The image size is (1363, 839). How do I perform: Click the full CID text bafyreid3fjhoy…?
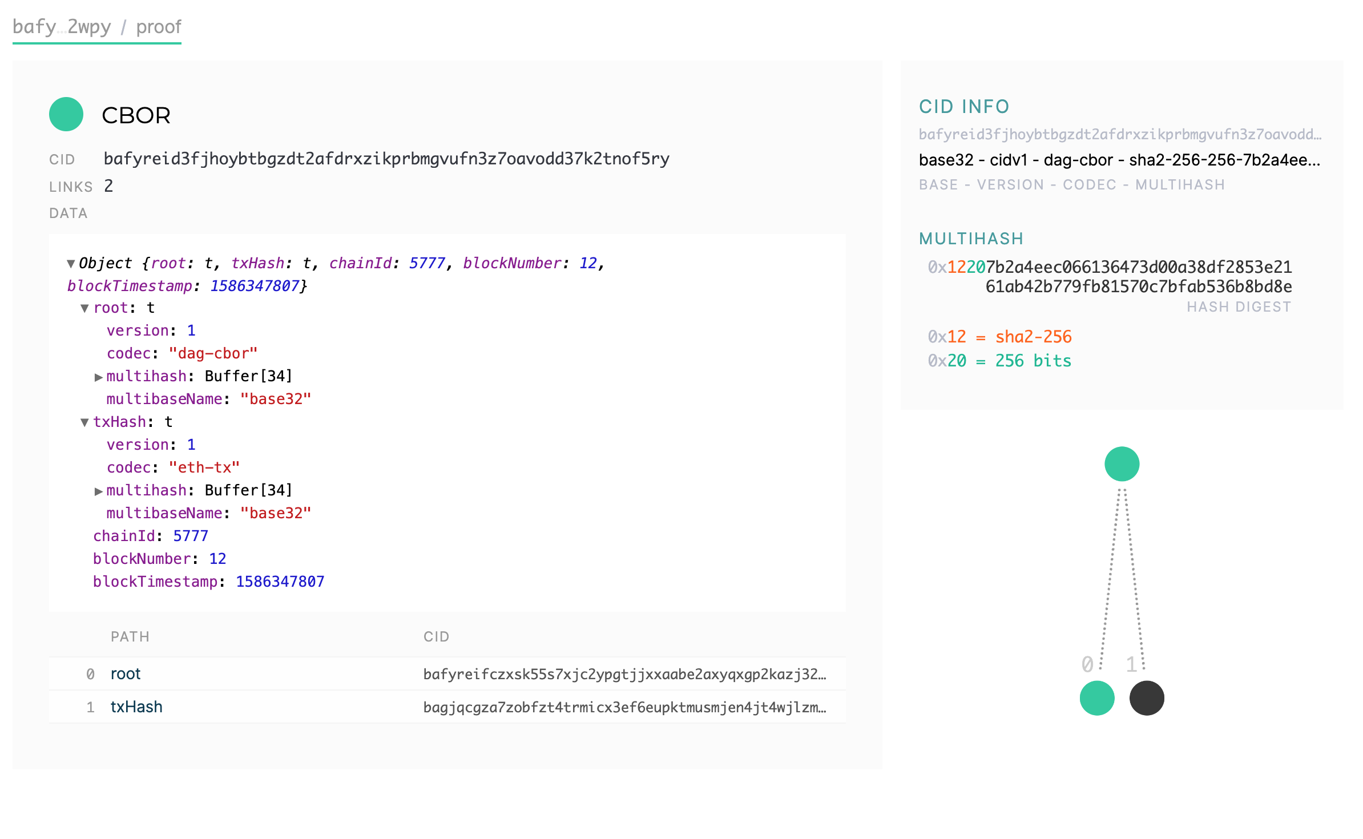click(386, 159)
